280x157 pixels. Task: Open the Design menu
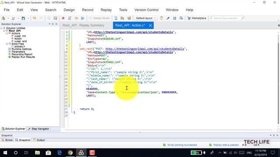point(69,10)
